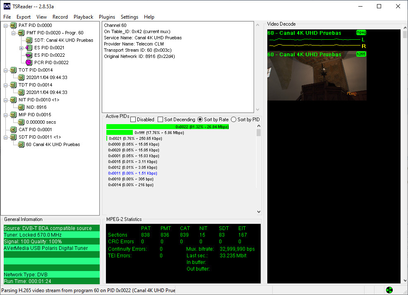This screenshot has width=408, height=295.
Task: Click the mpeg badge in Video Decode
Action: (x=361, y=33)
